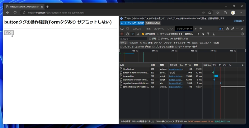
Task: Close the DevTools panel
Action: (x=242, y=29)
